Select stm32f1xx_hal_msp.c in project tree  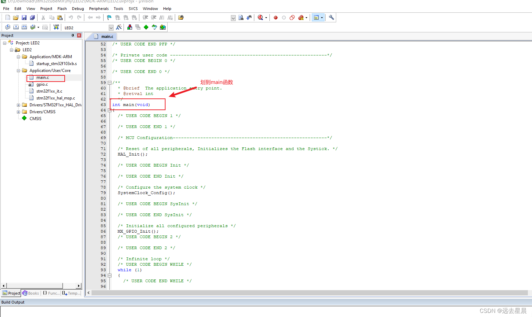(x=55, y=98)
